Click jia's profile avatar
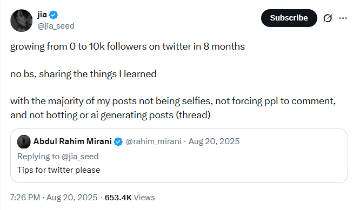This screenshot has width=353, height=210. (x=22, y=21)
